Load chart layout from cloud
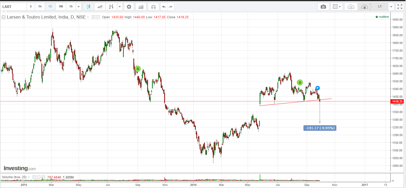 click(351, 7)
